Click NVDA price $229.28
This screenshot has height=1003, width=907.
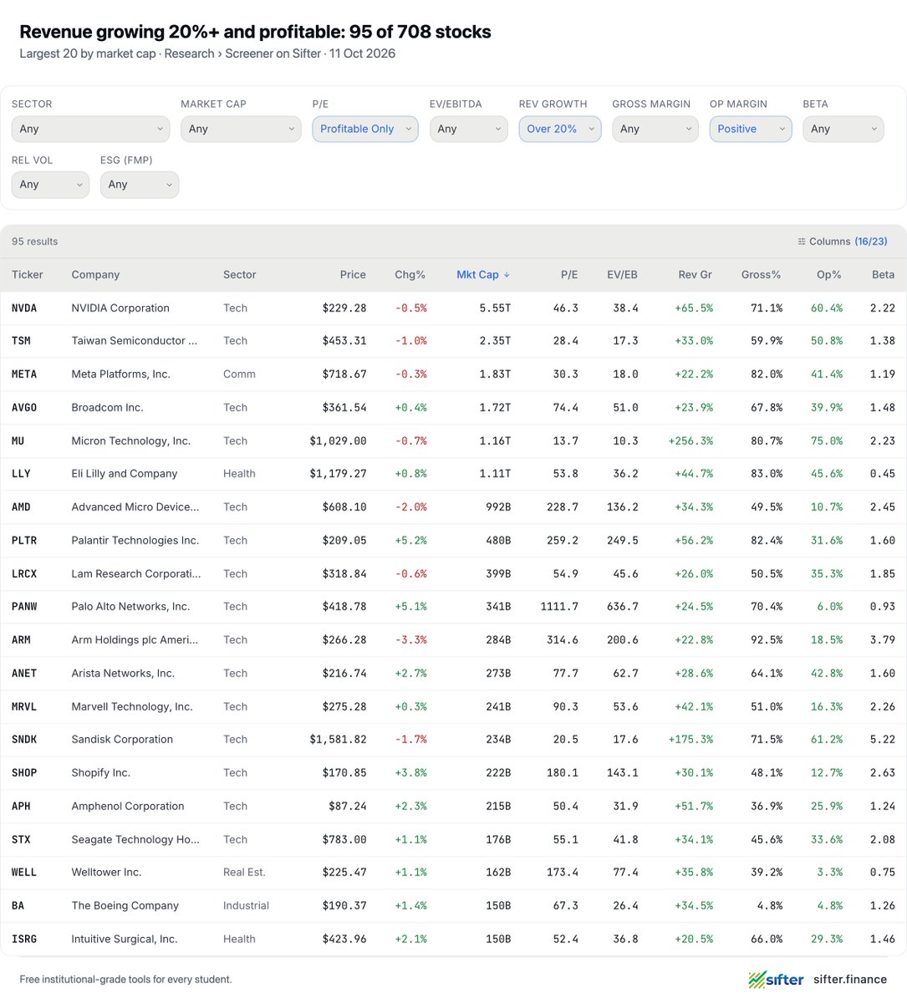pyautogui.click(x=344, y=308)
